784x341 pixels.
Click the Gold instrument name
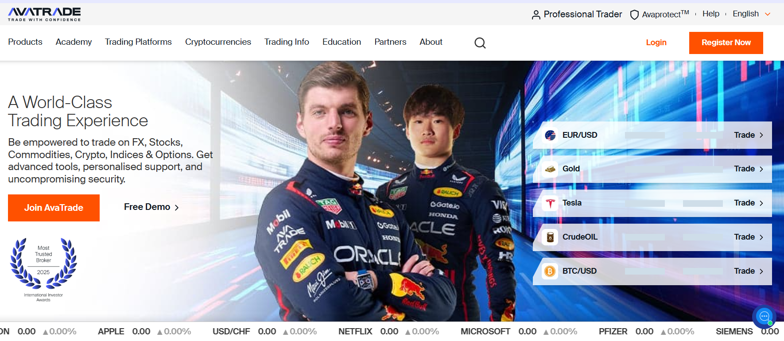(x=571, y=169)
